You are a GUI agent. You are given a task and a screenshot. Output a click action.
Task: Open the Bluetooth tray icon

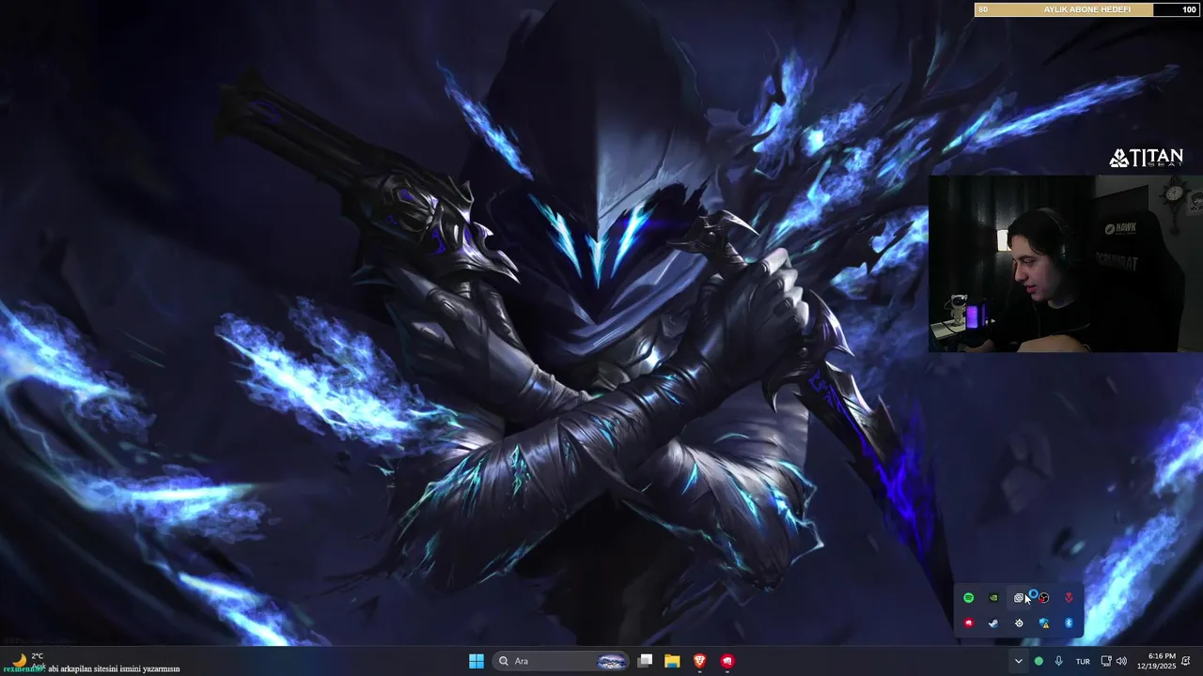[x=1069, y=623]
